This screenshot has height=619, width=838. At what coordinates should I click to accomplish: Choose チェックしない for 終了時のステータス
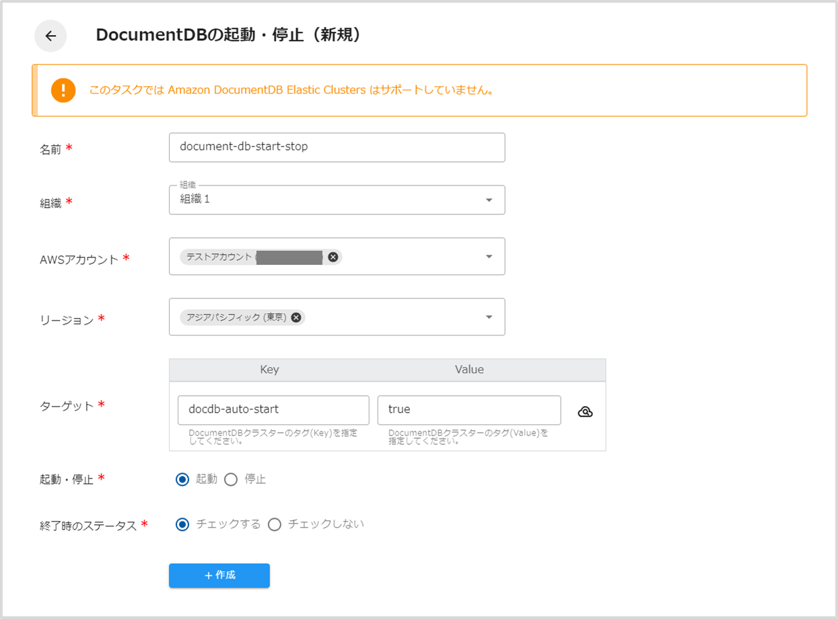(x=275, y=524)
